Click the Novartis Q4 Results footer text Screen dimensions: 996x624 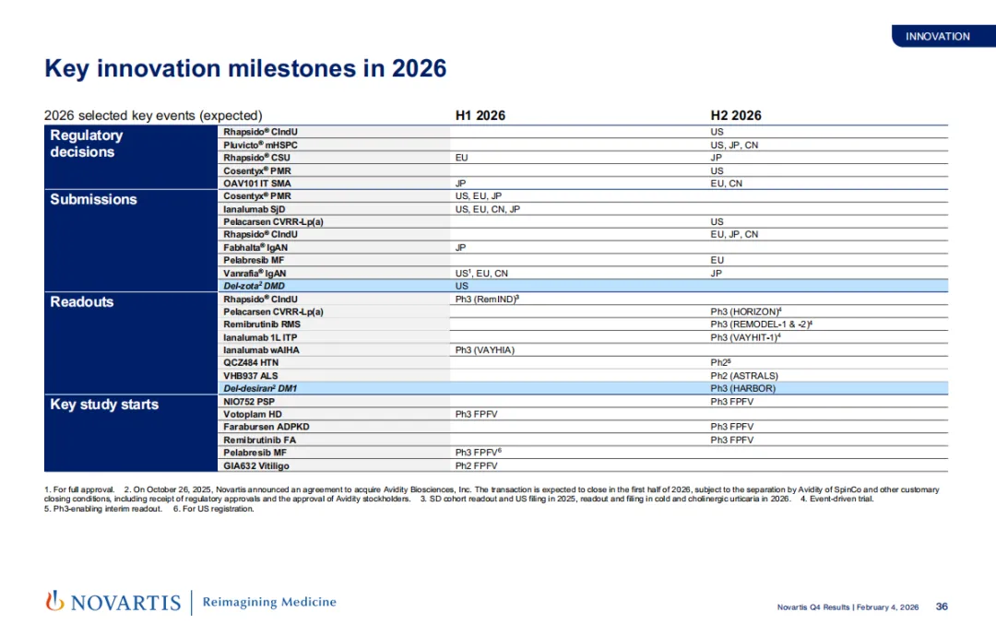point(848,607)
